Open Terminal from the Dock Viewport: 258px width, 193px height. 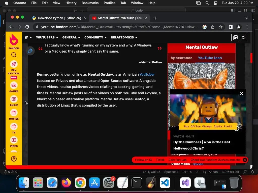click(137, 183)
